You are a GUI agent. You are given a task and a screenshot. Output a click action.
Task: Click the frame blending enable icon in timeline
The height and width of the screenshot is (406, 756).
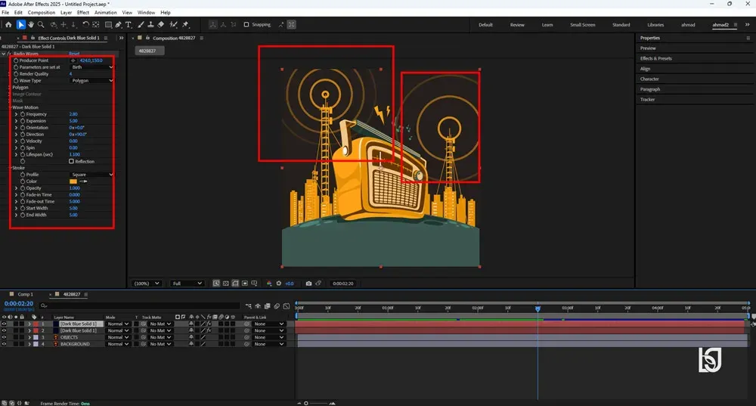tap(267, 305)
